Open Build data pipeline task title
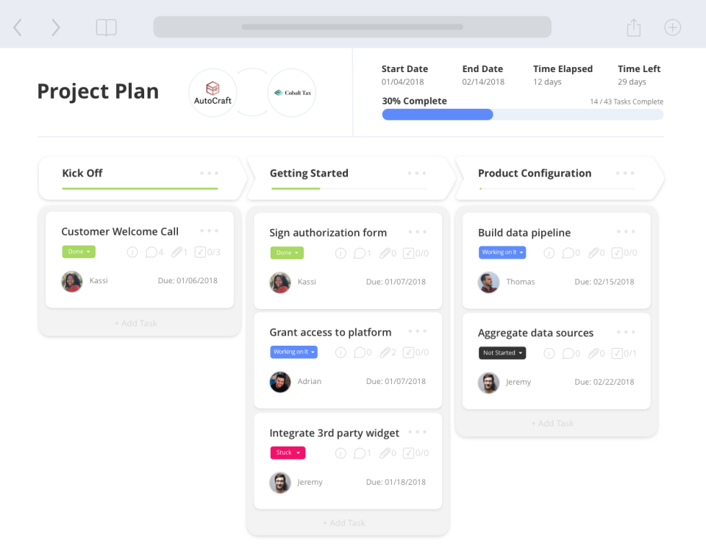This screenshot has height=554, width=706. click(524, 233)
